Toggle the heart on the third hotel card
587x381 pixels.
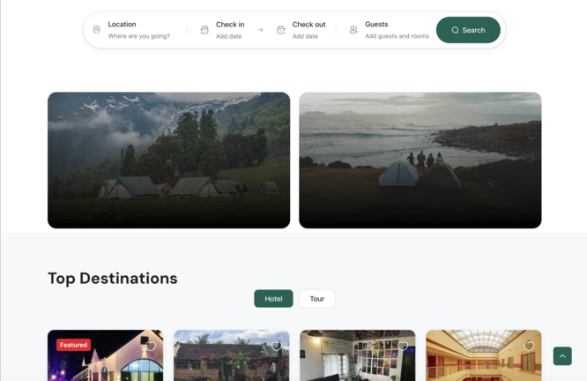[x=403, y=347]
